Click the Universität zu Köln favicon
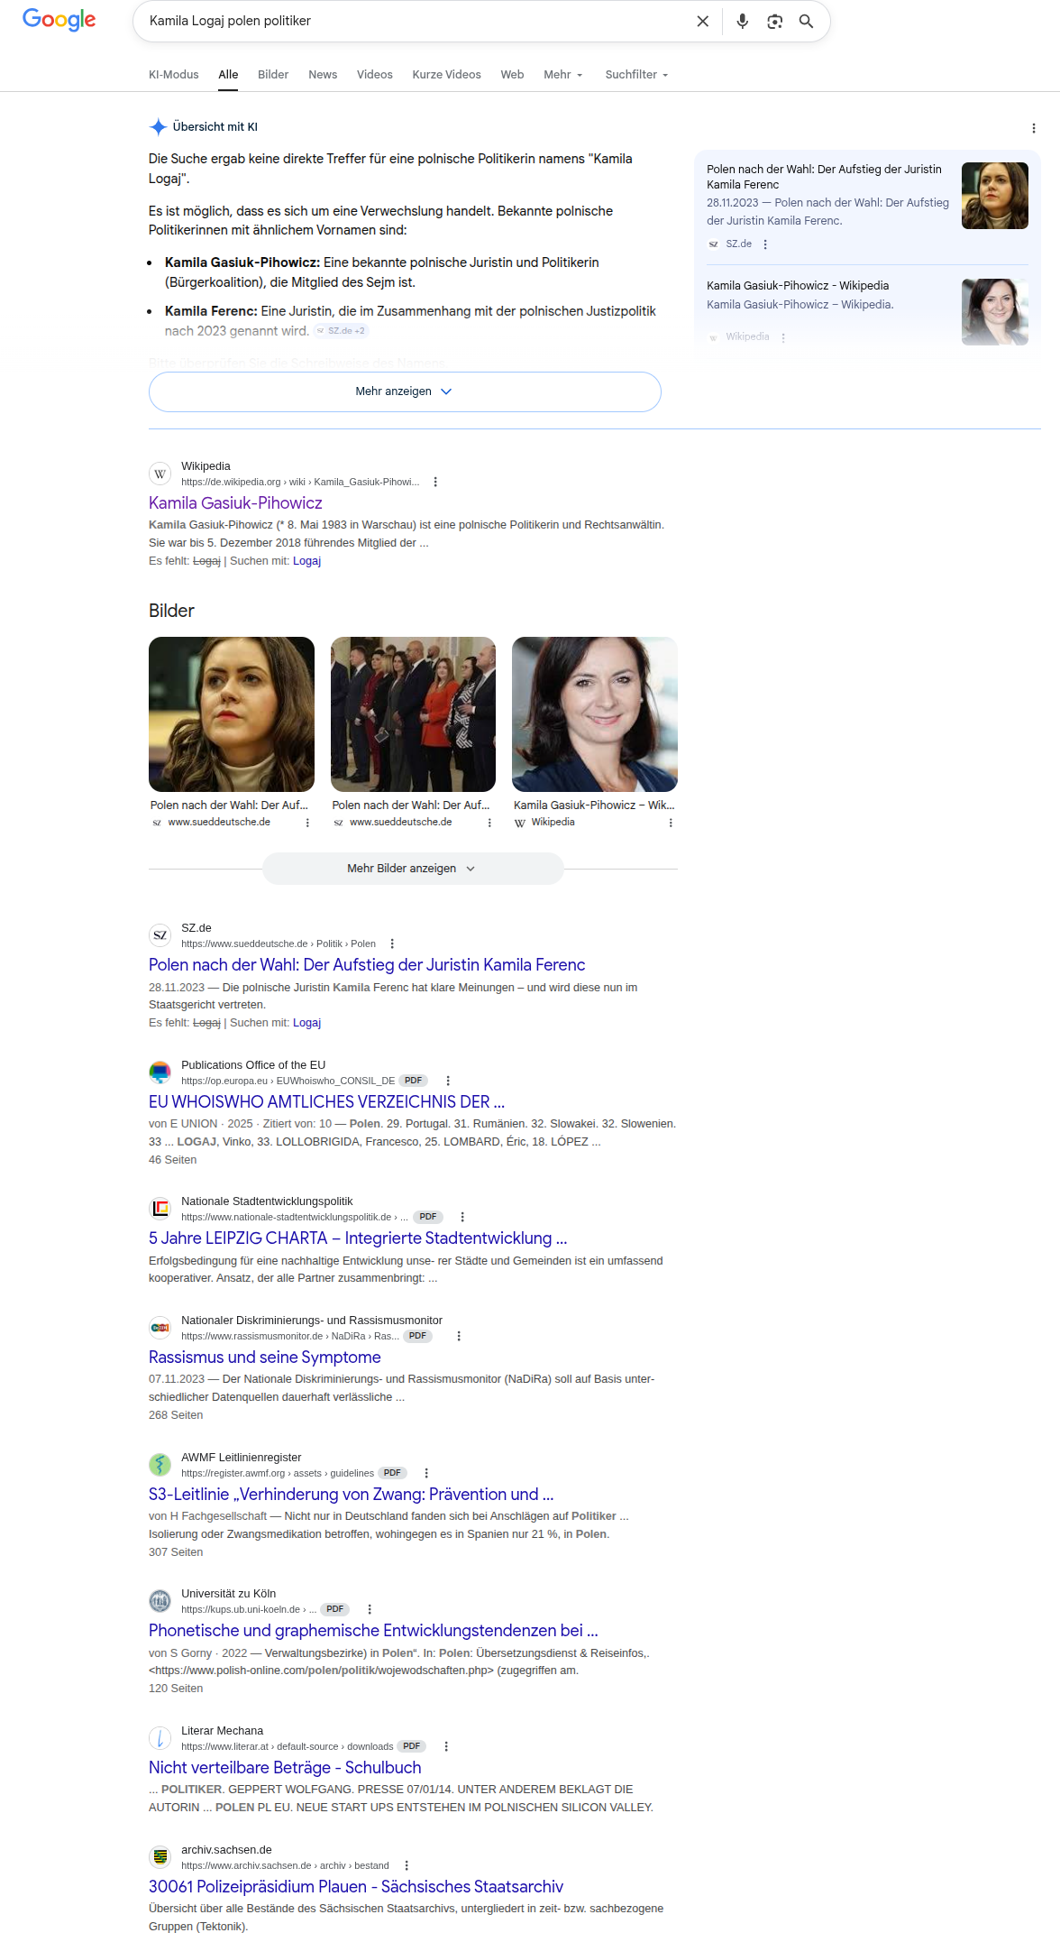The width and height of the screenshot is (1060, 1933). pos(160,1601)
